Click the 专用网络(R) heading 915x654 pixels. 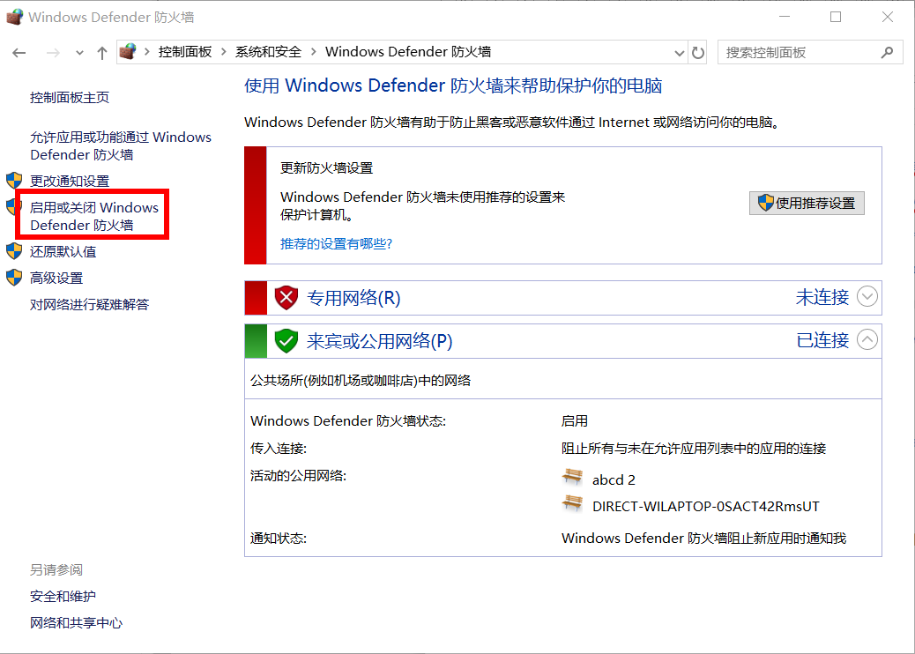click(353, 298)
